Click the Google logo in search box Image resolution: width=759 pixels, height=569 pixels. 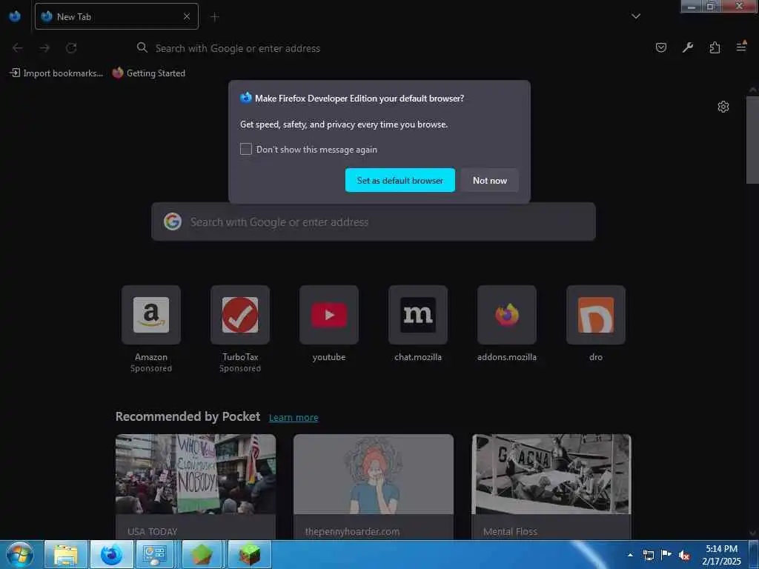(172, 222)
